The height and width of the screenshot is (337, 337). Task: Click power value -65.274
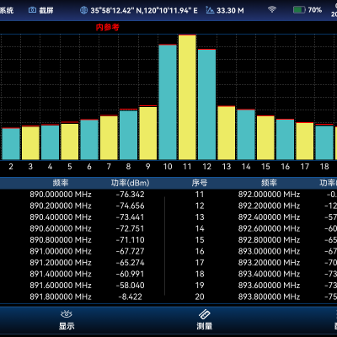point(131,263)
